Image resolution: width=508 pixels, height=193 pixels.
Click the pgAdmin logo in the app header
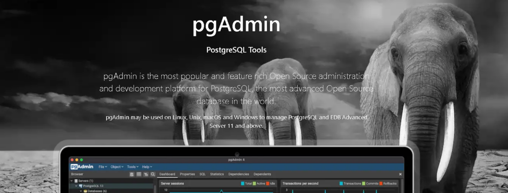tap(82, 167)
